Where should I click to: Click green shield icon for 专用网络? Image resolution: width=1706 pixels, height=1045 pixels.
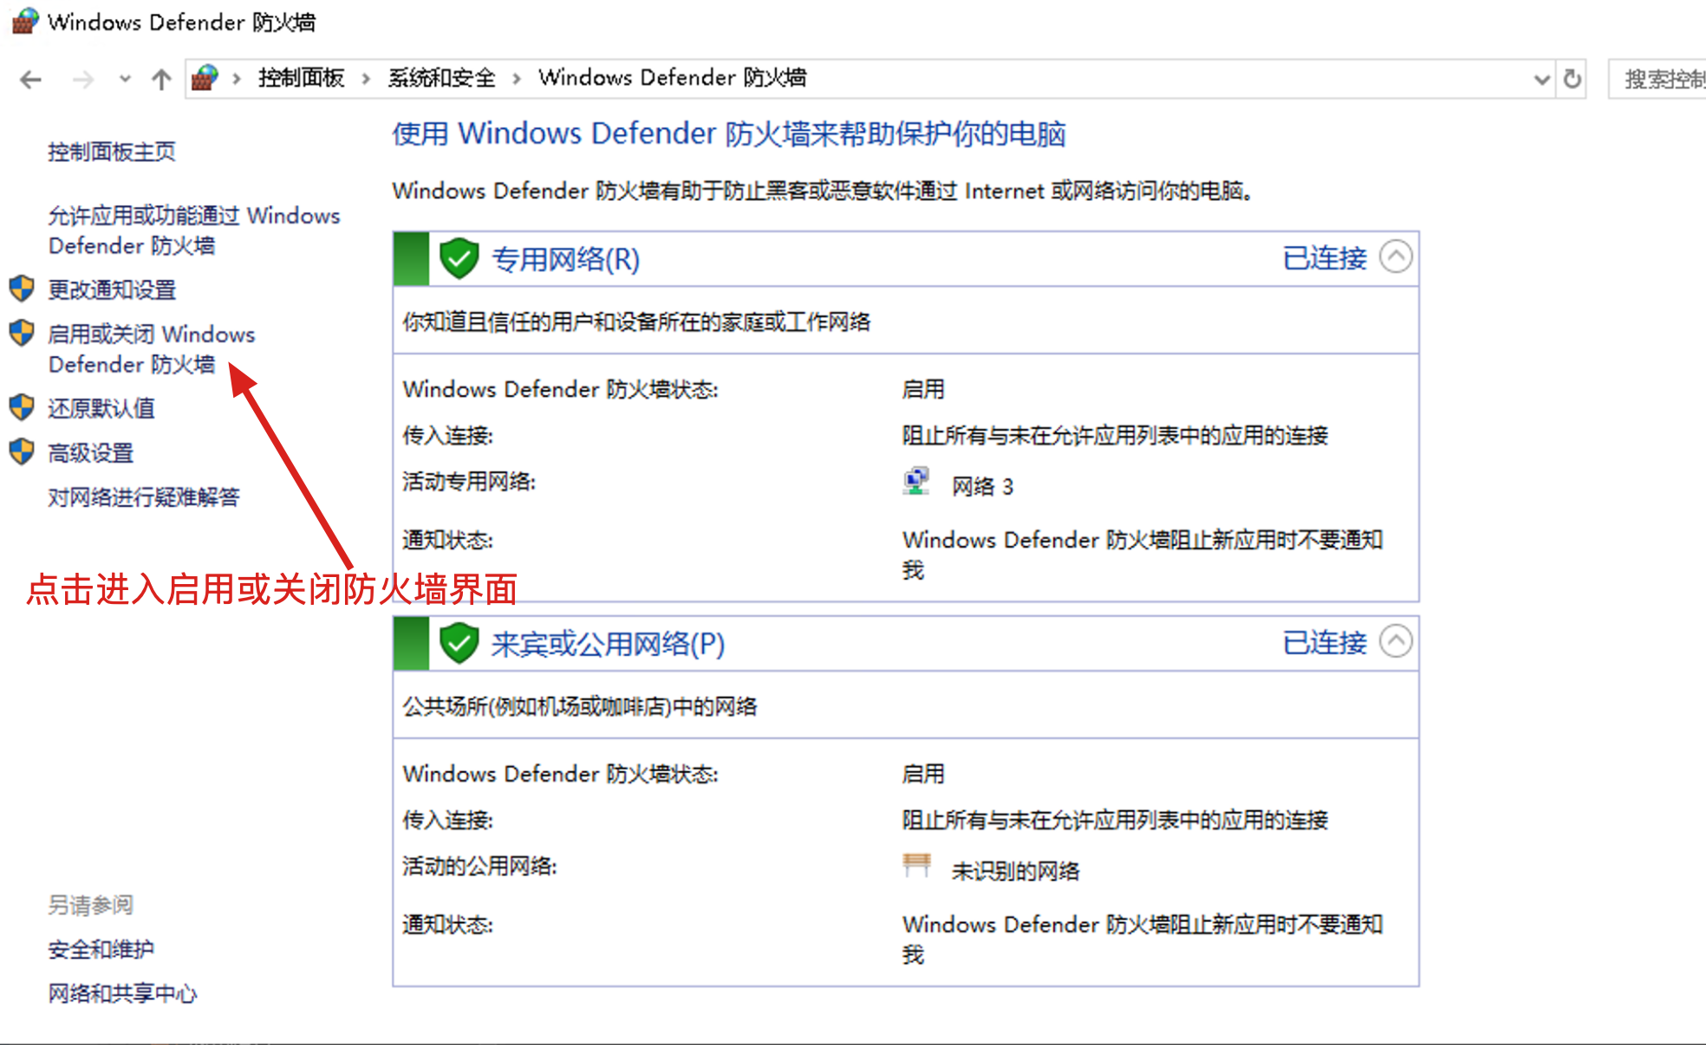(459, 258)
